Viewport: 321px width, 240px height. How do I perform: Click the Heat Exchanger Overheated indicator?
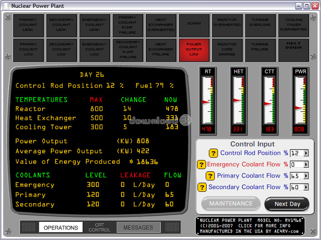pyautogui.click(x=161, y=25)
